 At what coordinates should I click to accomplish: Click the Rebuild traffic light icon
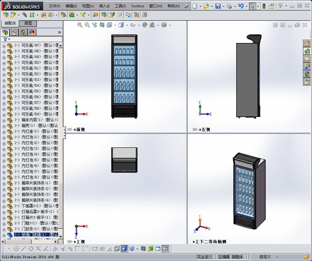pos(264,6)
